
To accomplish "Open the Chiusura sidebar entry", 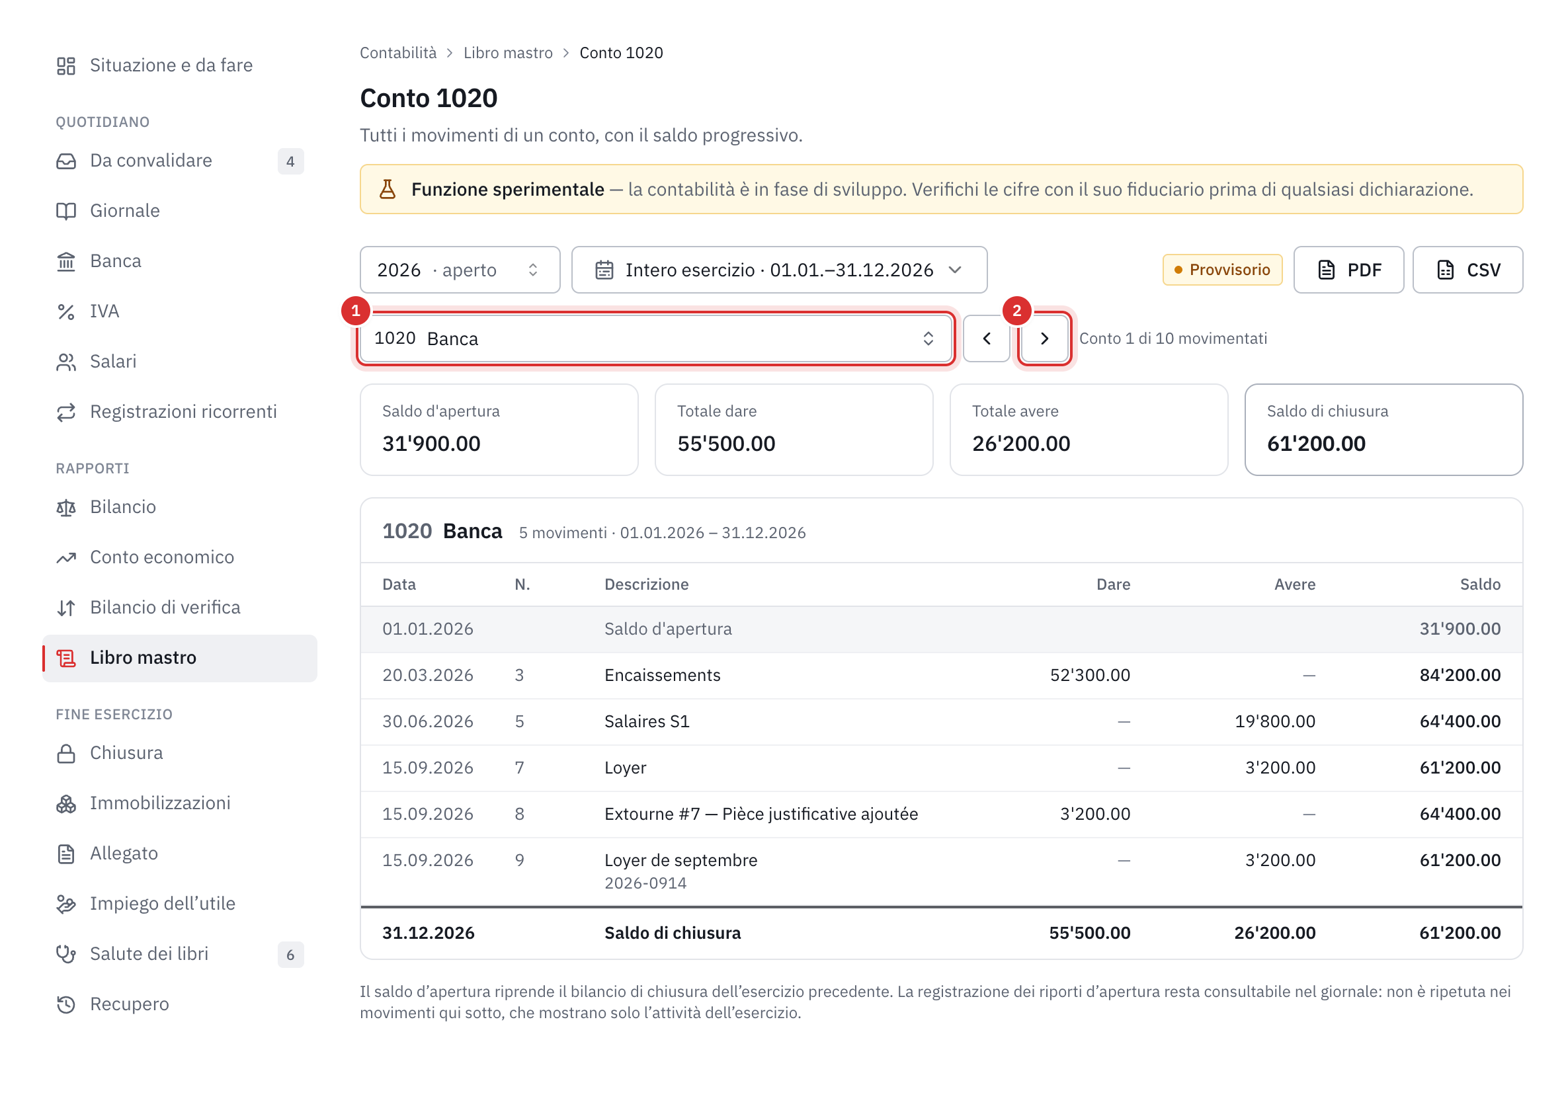I will coord(180,754).
